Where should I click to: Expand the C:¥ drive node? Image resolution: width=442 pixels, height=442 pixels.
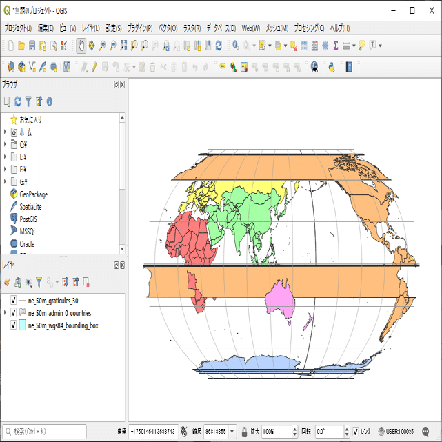pos(5,144)
